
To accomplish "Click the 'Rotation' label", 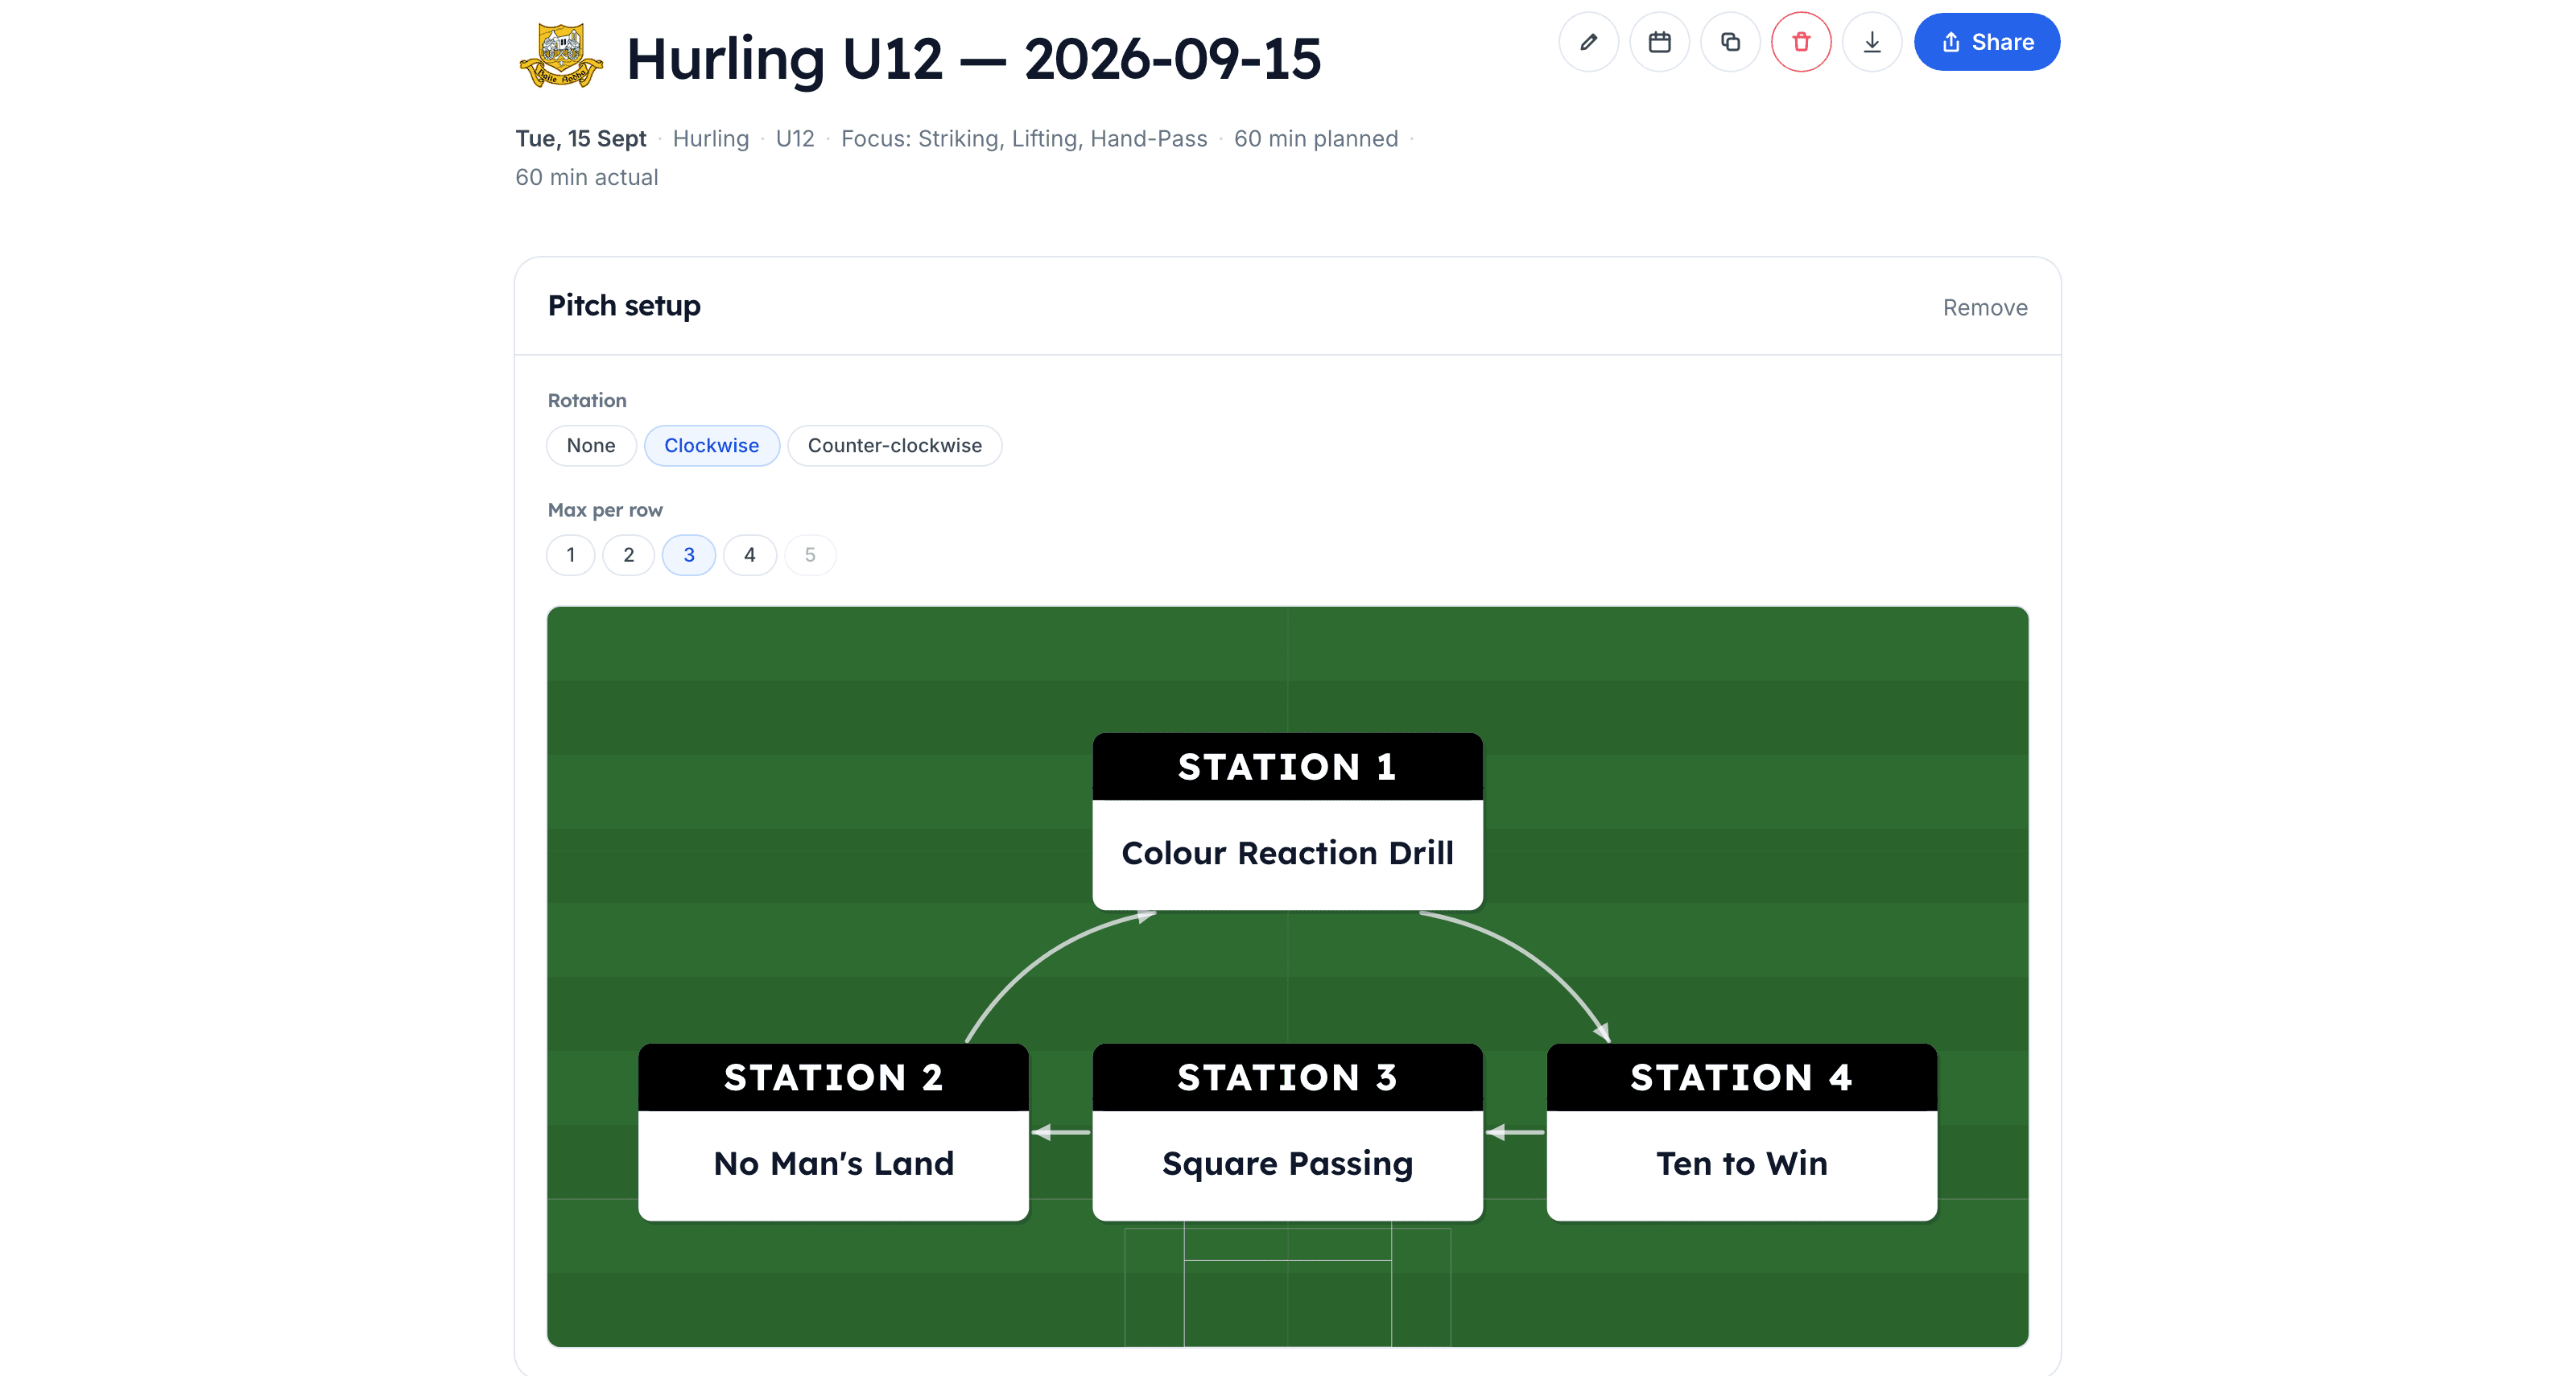I will (x=587, y=401).
